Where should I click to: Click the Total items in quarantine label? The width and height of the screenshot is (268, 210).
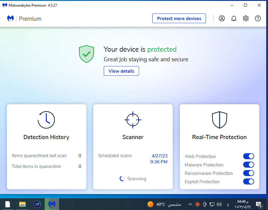[36, 166]
